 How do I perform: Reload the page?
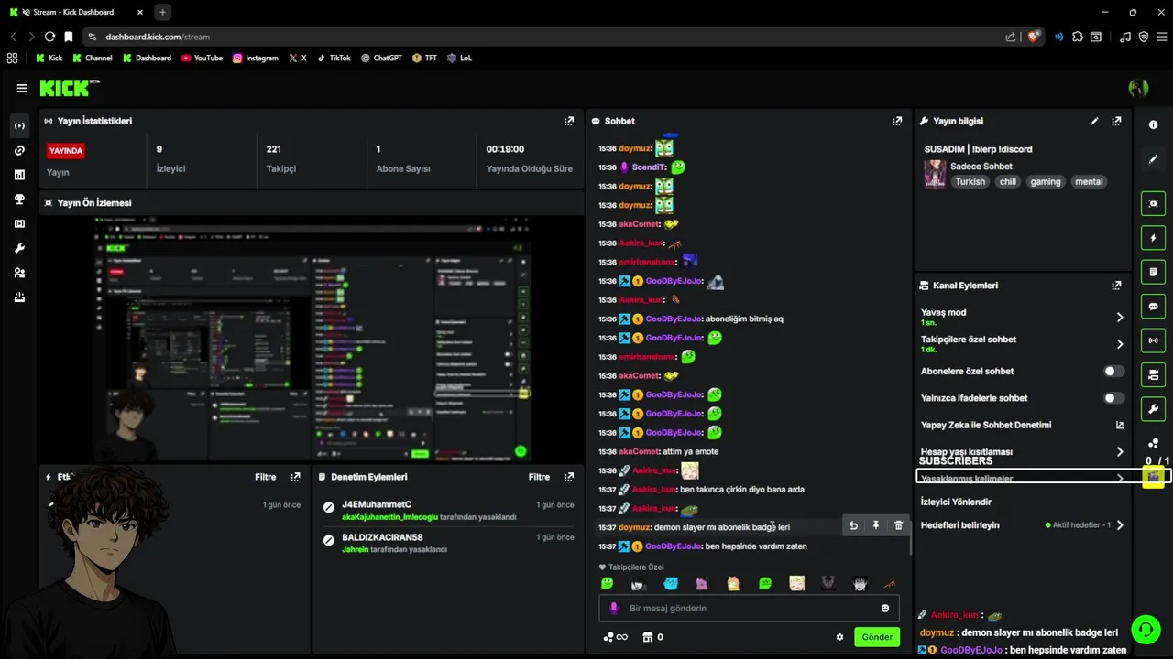click(49, 37)
